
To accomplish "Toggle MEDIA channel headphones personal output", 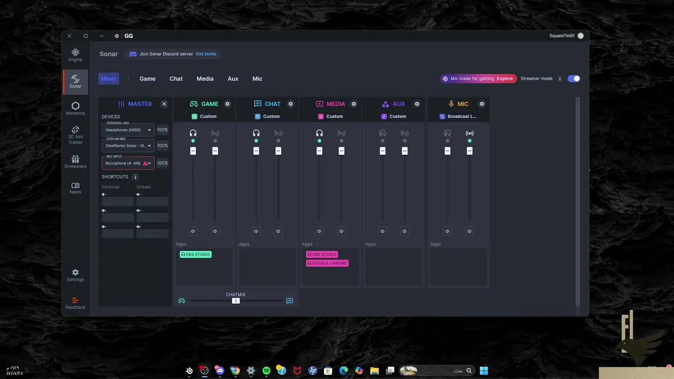I will 319,133.
